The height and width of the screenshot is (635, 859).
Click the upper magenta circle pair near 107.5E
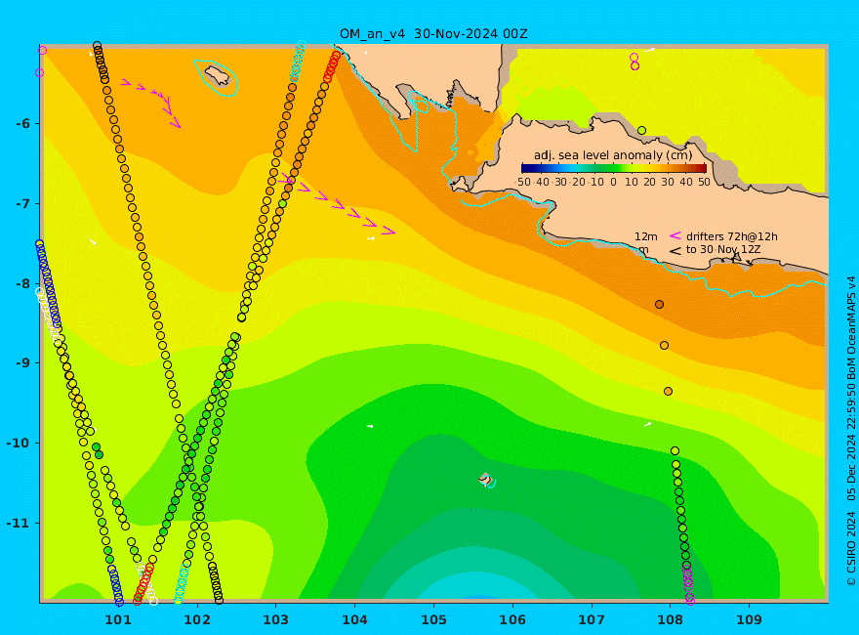[634, 57]
